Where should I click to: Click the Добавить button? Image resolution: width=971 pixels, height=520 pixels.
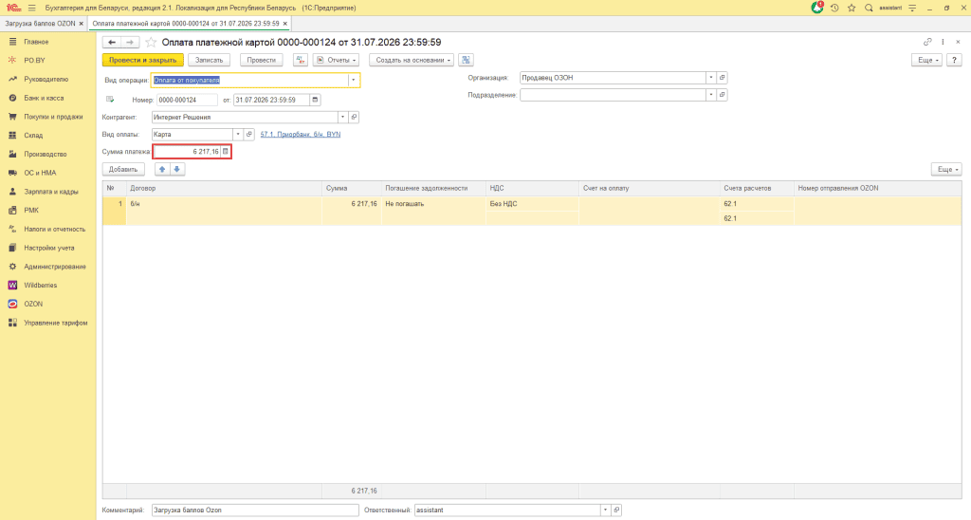(x=123, y=169)
